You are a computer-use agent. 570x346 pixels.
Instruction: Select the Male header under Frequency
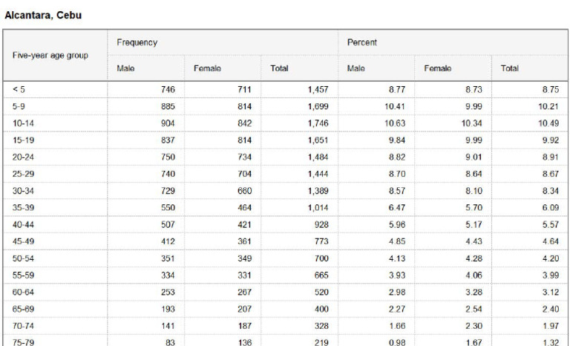(125, 68)
